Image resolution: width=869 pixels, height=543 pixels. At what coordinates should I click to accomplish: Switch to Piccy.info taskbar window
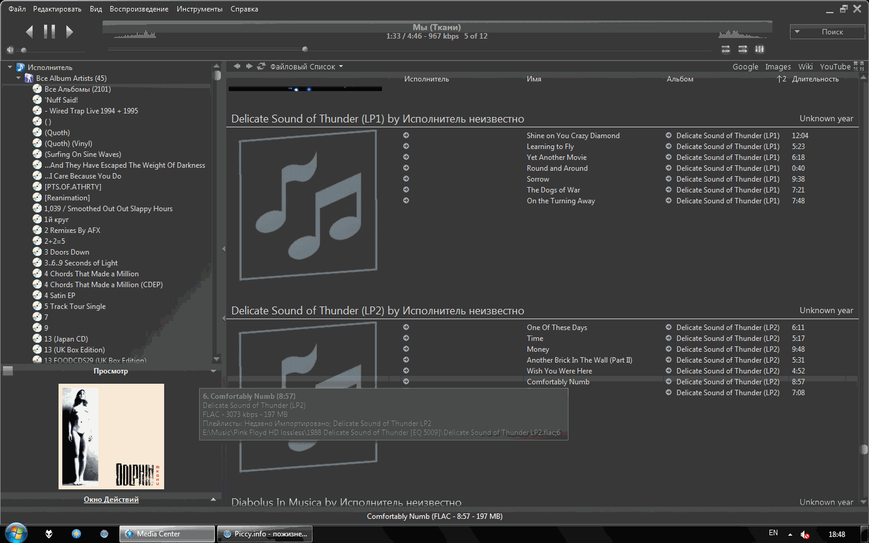[265, 534]
